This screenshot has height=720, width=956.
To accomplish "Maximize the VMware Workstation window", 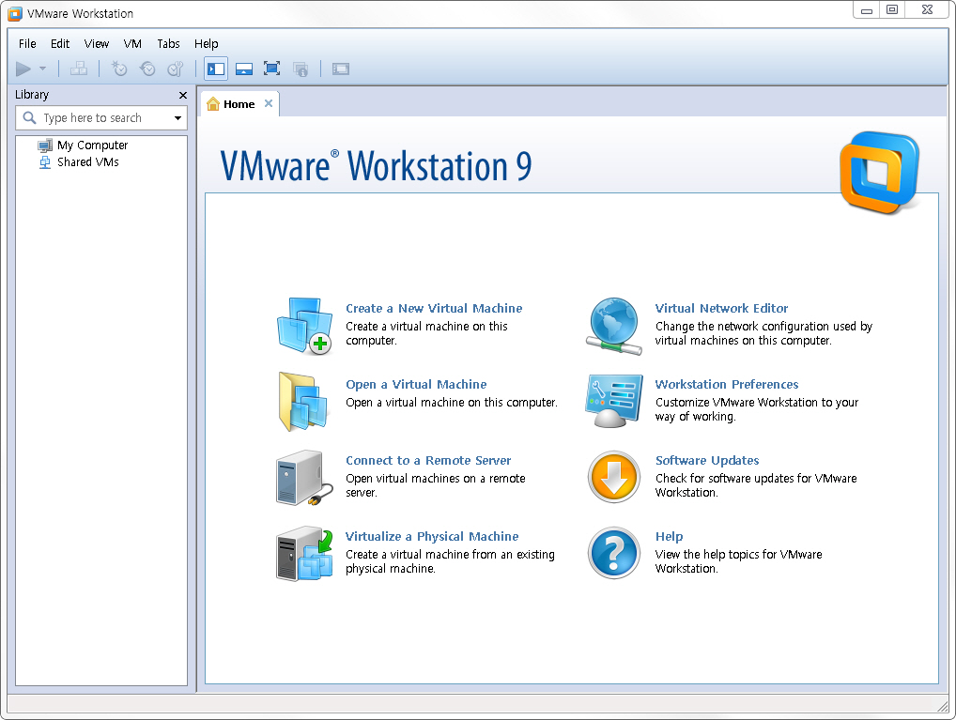I will pyautogui.click(x=892, y=9).
